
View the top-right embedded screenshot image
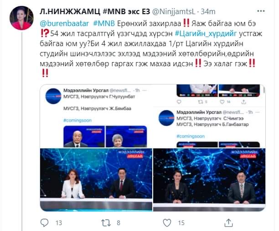tap(209, 116)
